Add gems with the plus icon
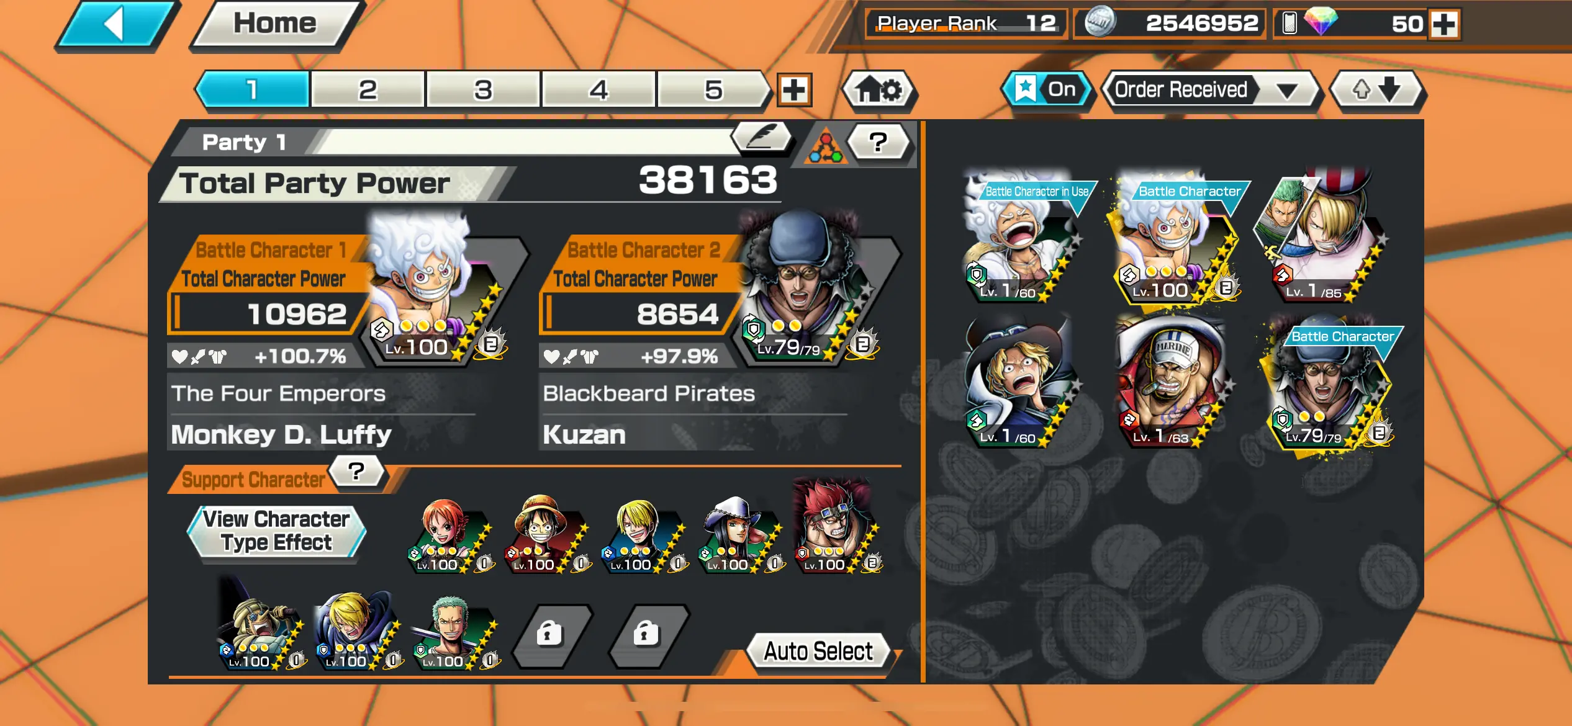Image resolution: width=1572 pixels, height=726 pixels. pyautogui.click(x=1443, y=24)
